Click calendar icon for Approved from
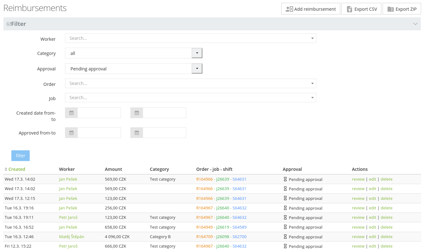 click(x=71, y=133)
